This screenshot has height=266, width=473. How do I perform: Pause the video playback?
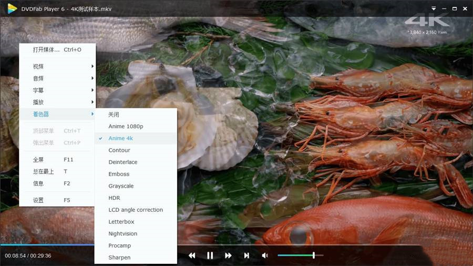pyautogui.click(x=210, y=255)
